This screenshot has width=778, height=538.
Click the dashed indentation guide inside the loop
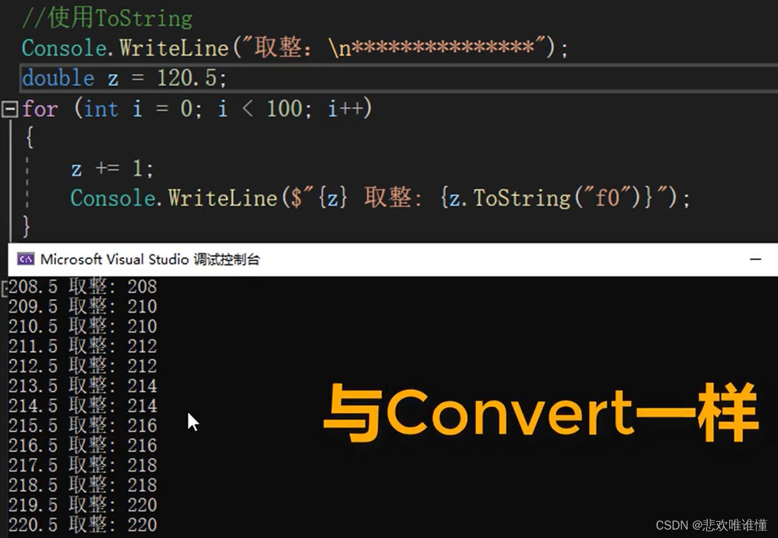click(x=27, y=182)
